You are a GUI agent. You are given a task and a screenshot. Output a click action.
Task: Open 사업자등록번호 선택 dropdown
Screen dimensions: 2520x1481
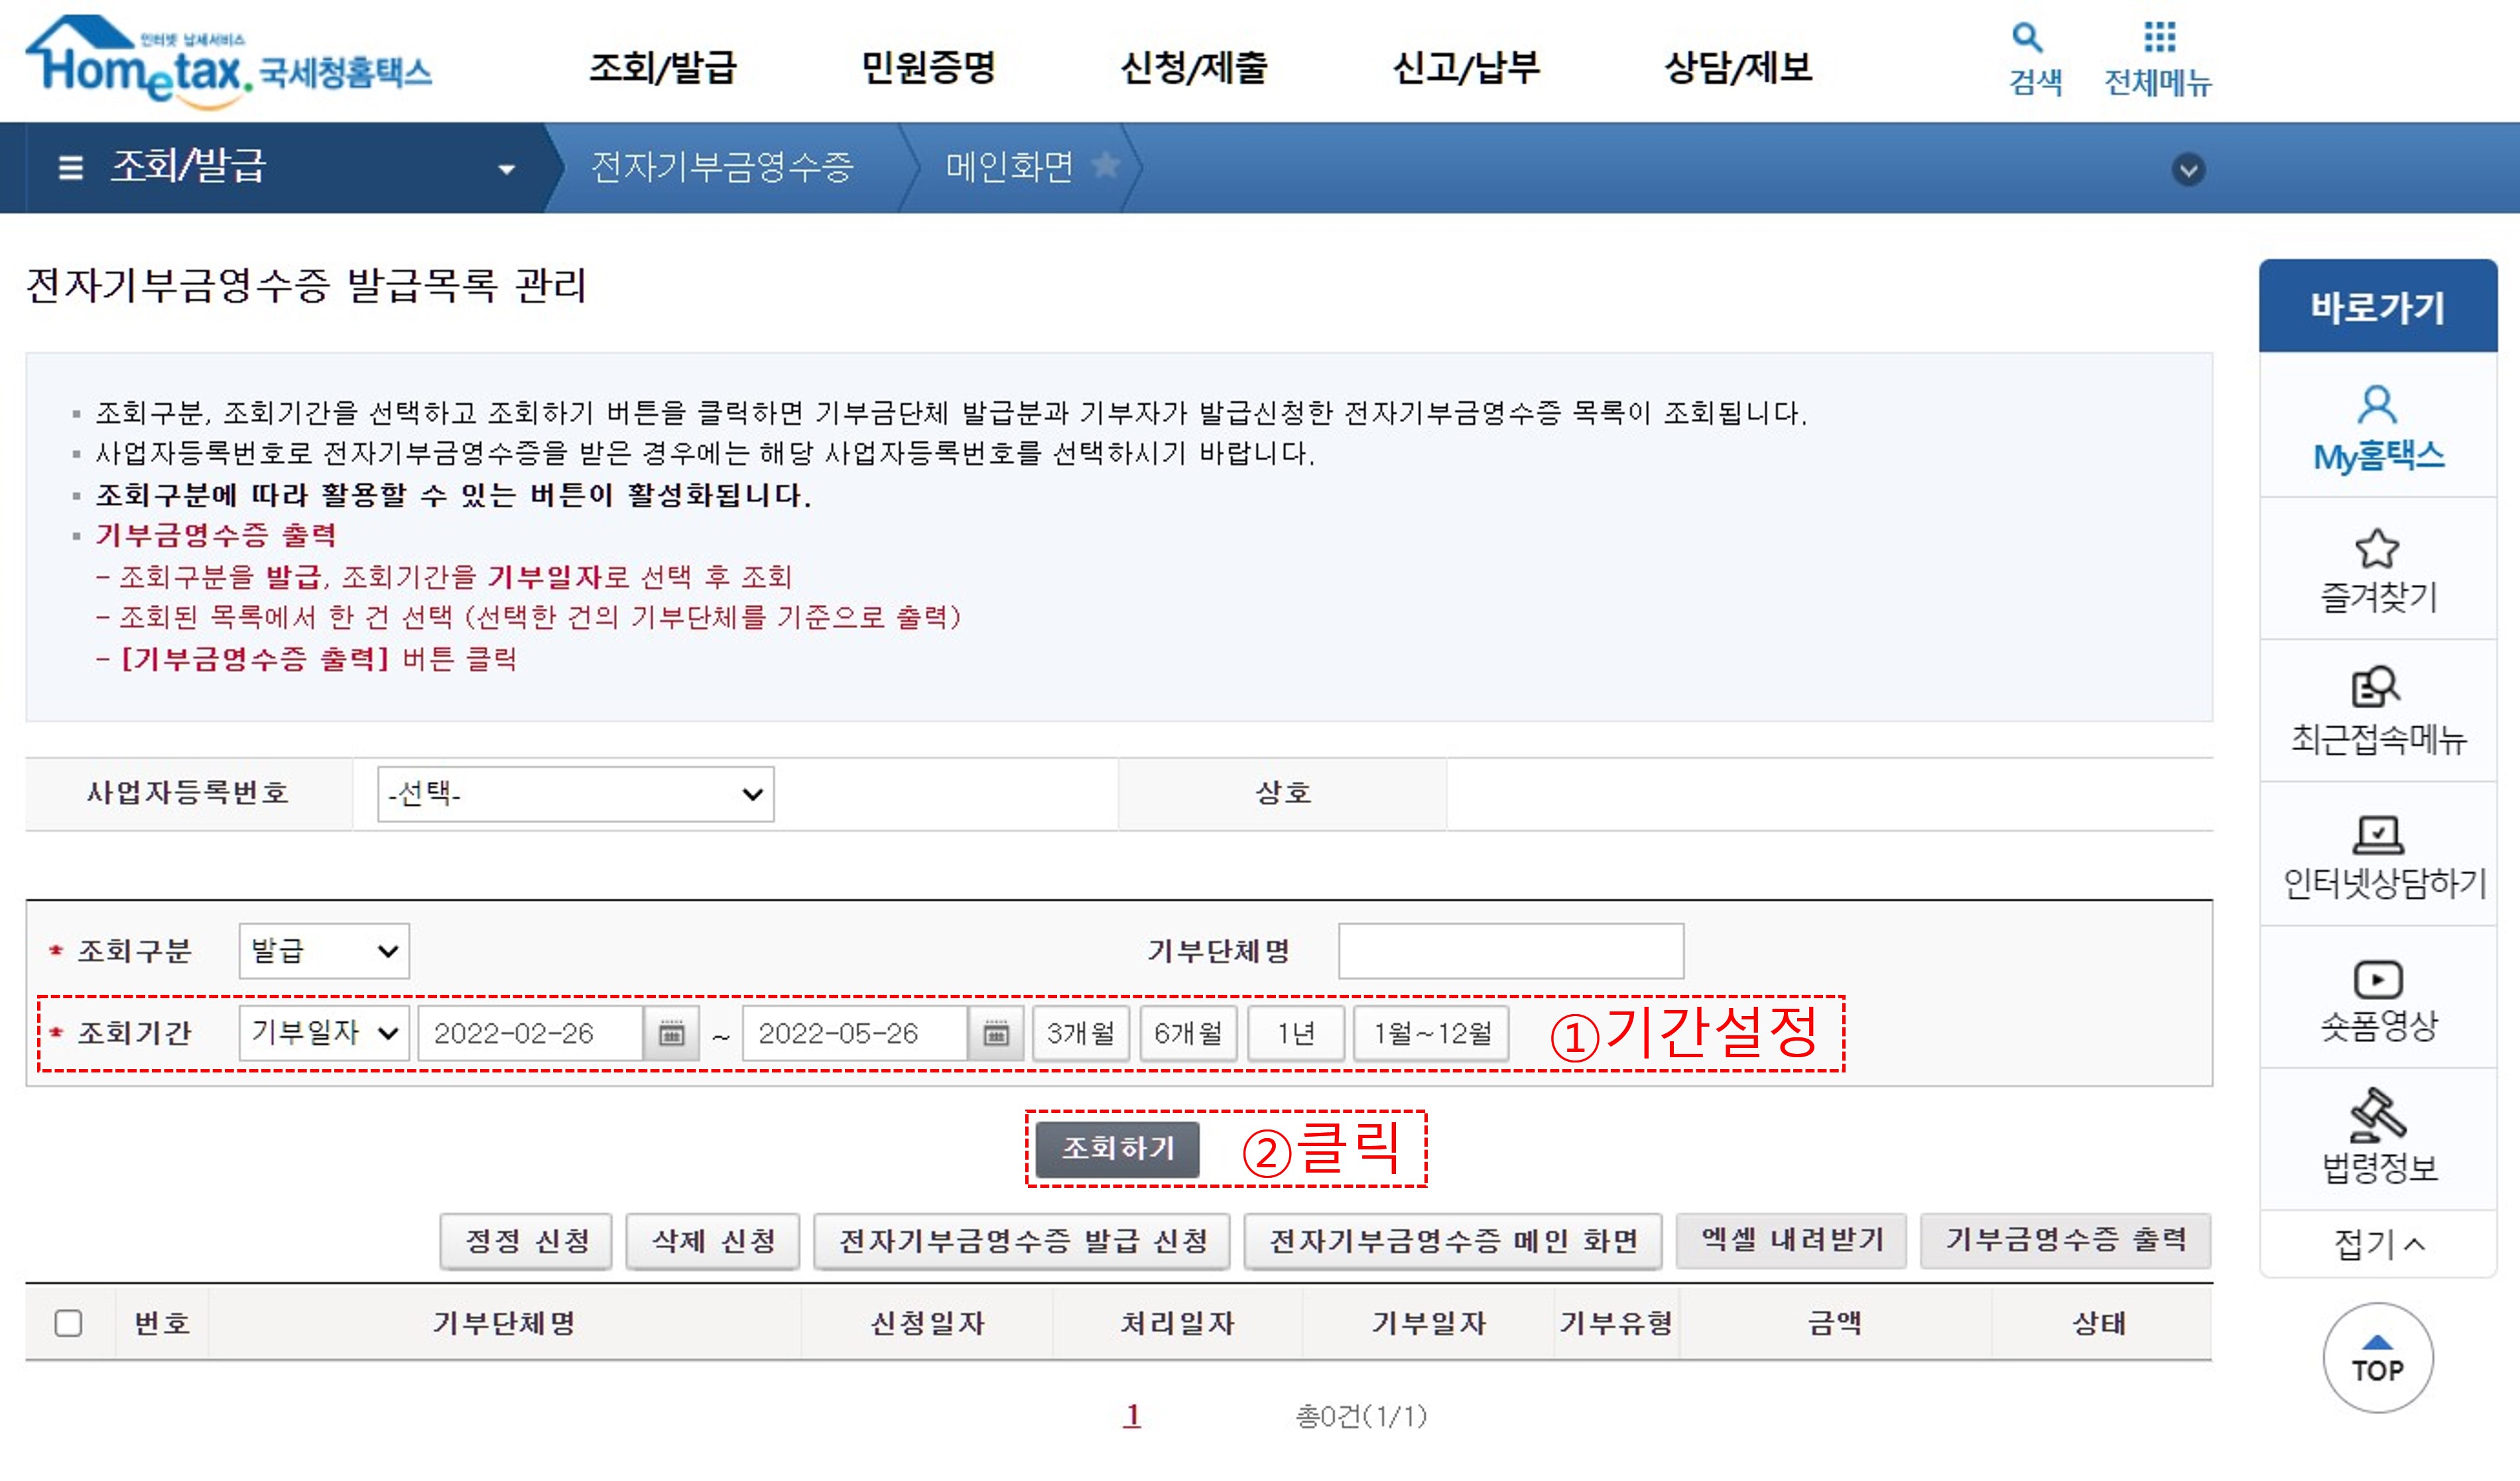tap(575, 794)
